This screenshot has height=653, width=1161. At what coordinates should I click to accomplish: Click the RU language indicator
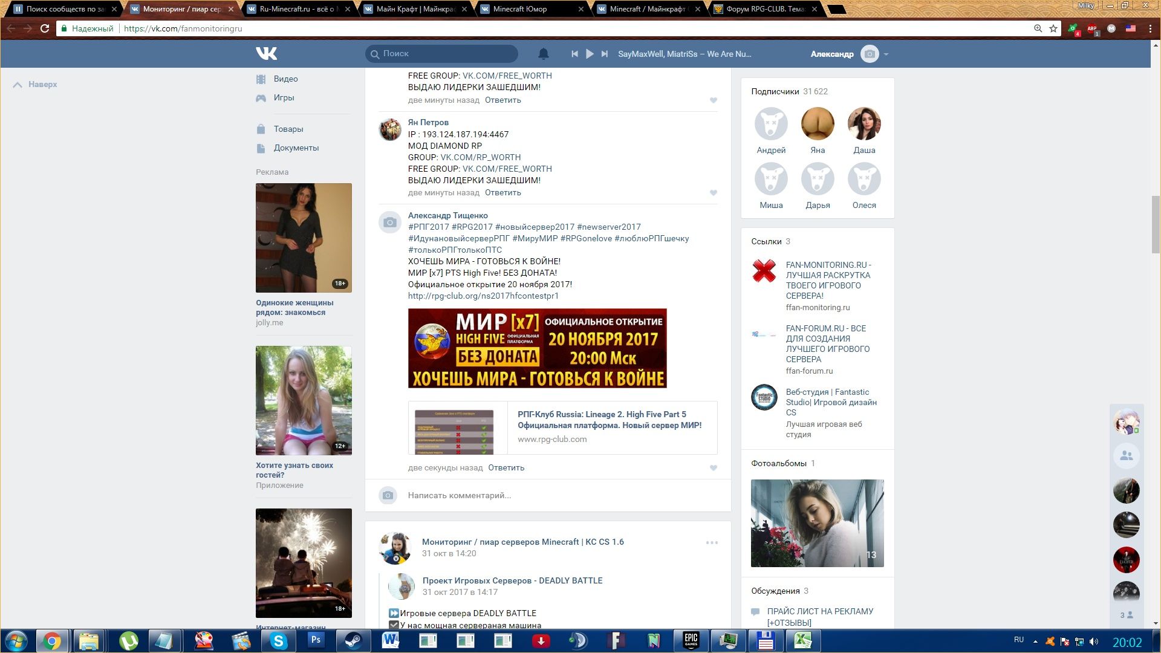tap(1019, 640)
